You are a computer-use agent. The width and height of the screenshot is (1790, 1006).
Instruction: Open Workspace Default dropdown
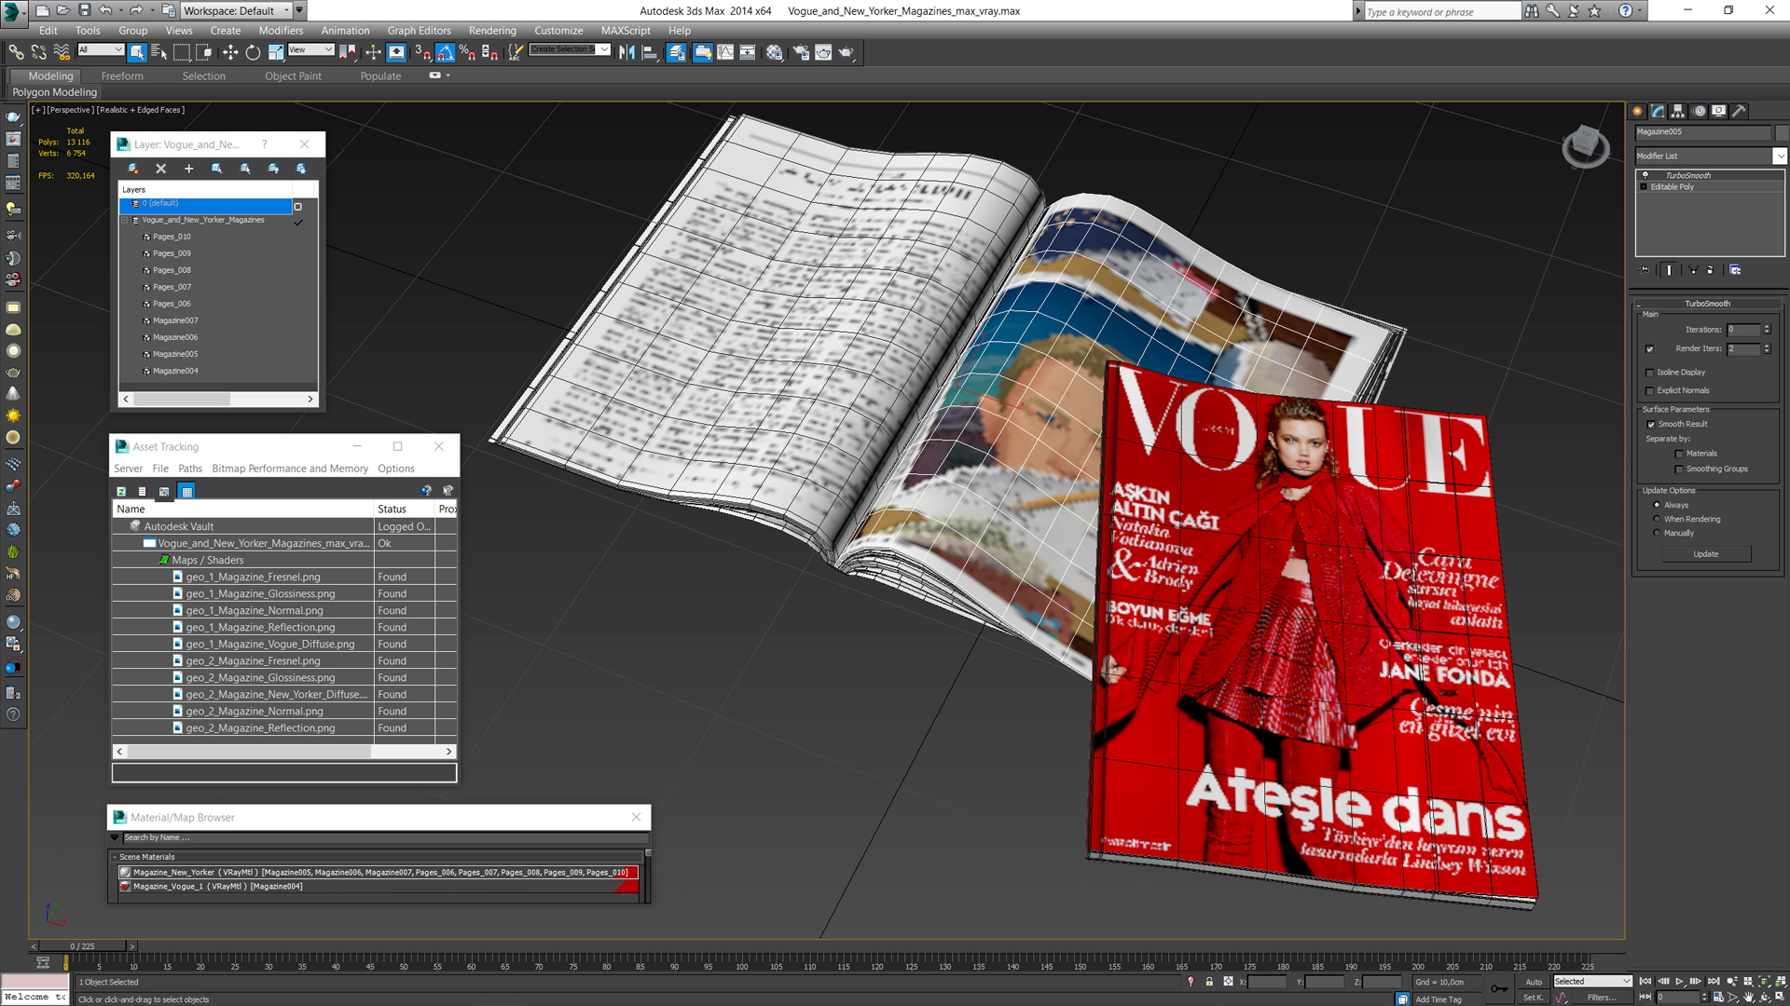point(237,10)
